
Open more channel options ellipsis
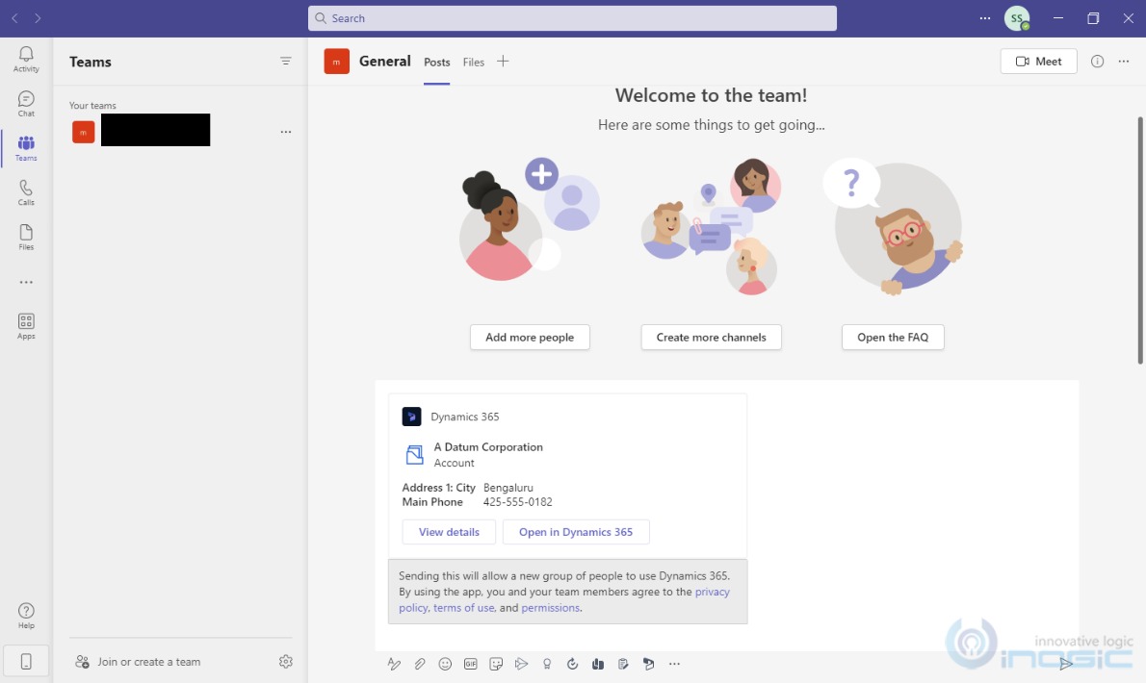click(x=1123, y=62)
